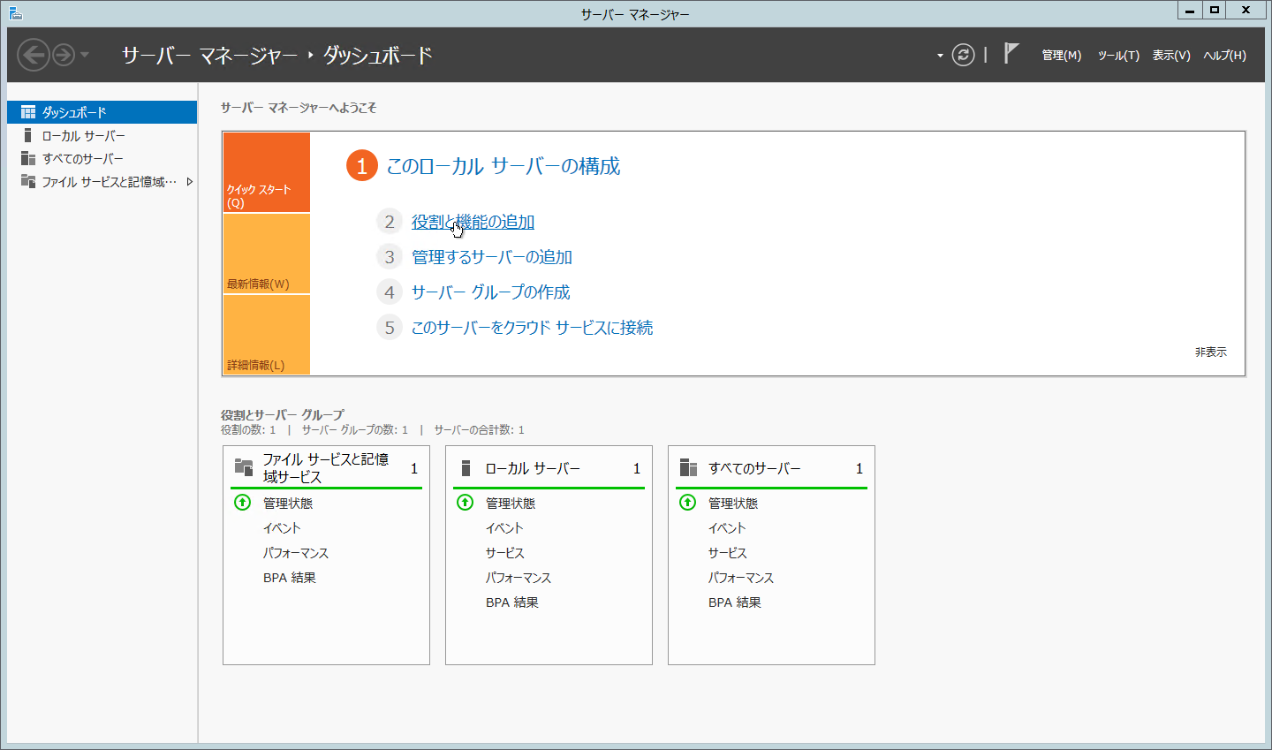This screenshot has width=1272, height=750.
Task: Click すべてのサーバー tile servers icon
Action: click(688, 468)
